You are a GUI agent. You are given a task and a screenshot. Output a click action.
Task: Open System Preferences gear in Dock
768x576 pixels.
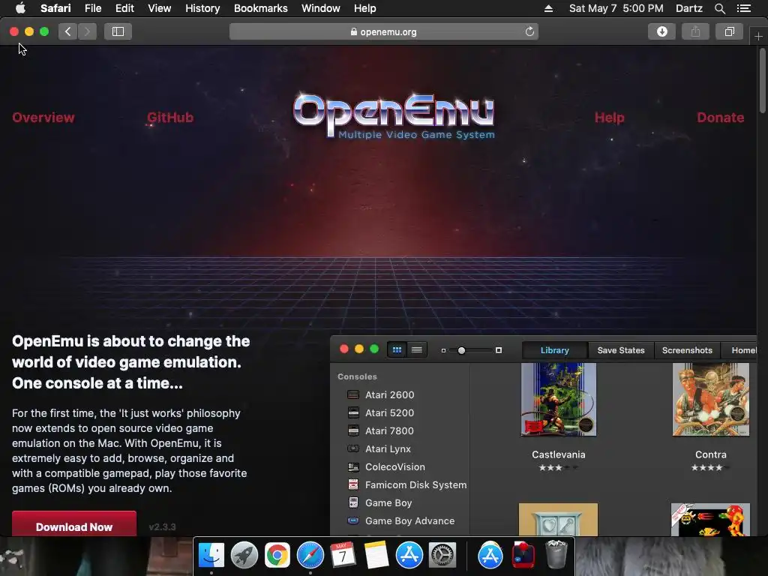(442, 555)
